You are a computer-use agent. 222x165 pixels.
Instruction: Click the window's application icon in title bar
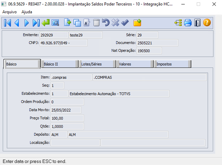[x=3, y=4]
